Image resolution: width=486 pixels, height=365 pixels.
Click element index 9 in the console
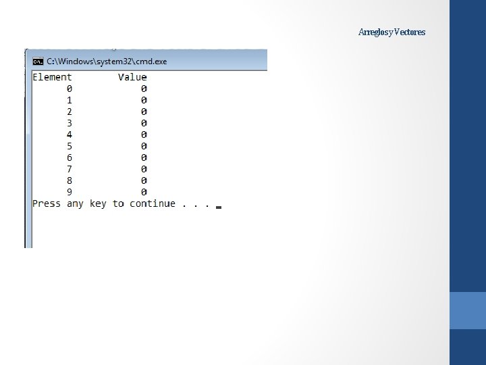click(x=70, y=192)
